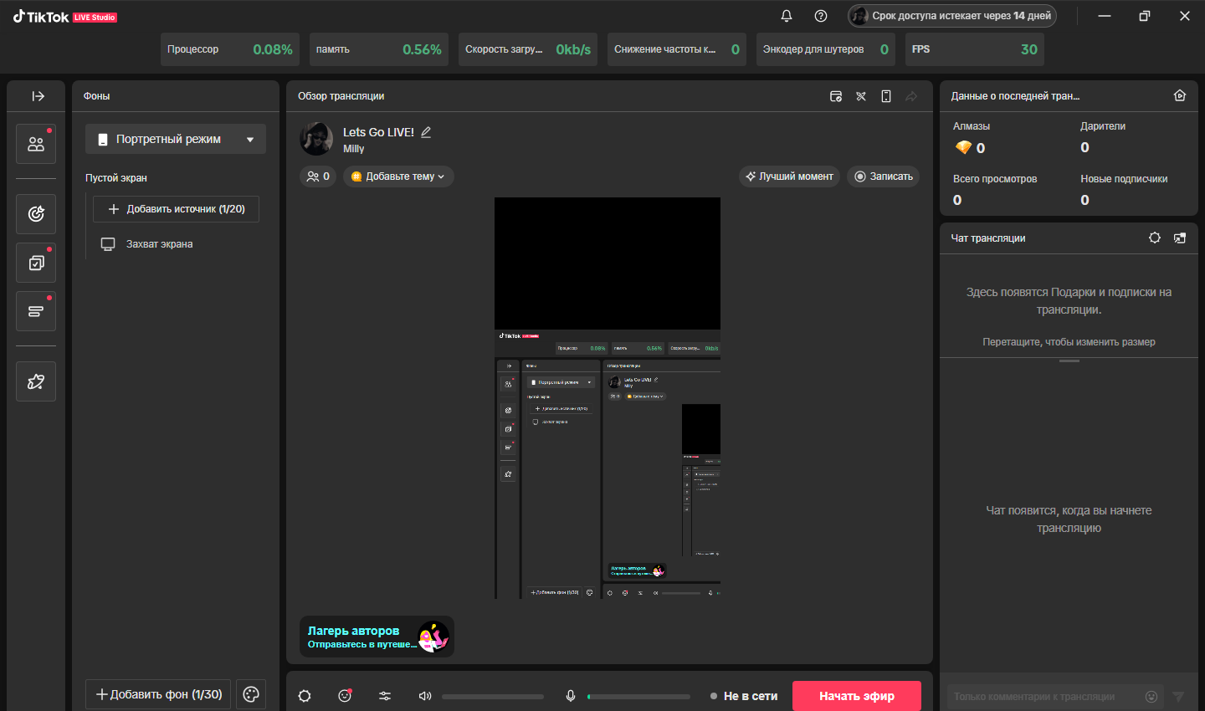Image resolution: width=1205 pixels, height=711 pixels.
Task: Open the audio mixer sliders icon
Action: (385, 696)
